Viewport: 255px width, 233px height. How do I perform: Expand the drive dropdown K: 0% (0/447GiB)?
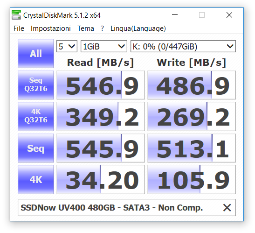[x=183, y=46]
